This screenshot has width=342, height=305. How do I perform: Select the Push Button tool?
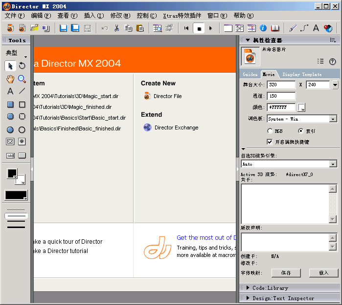22,155
